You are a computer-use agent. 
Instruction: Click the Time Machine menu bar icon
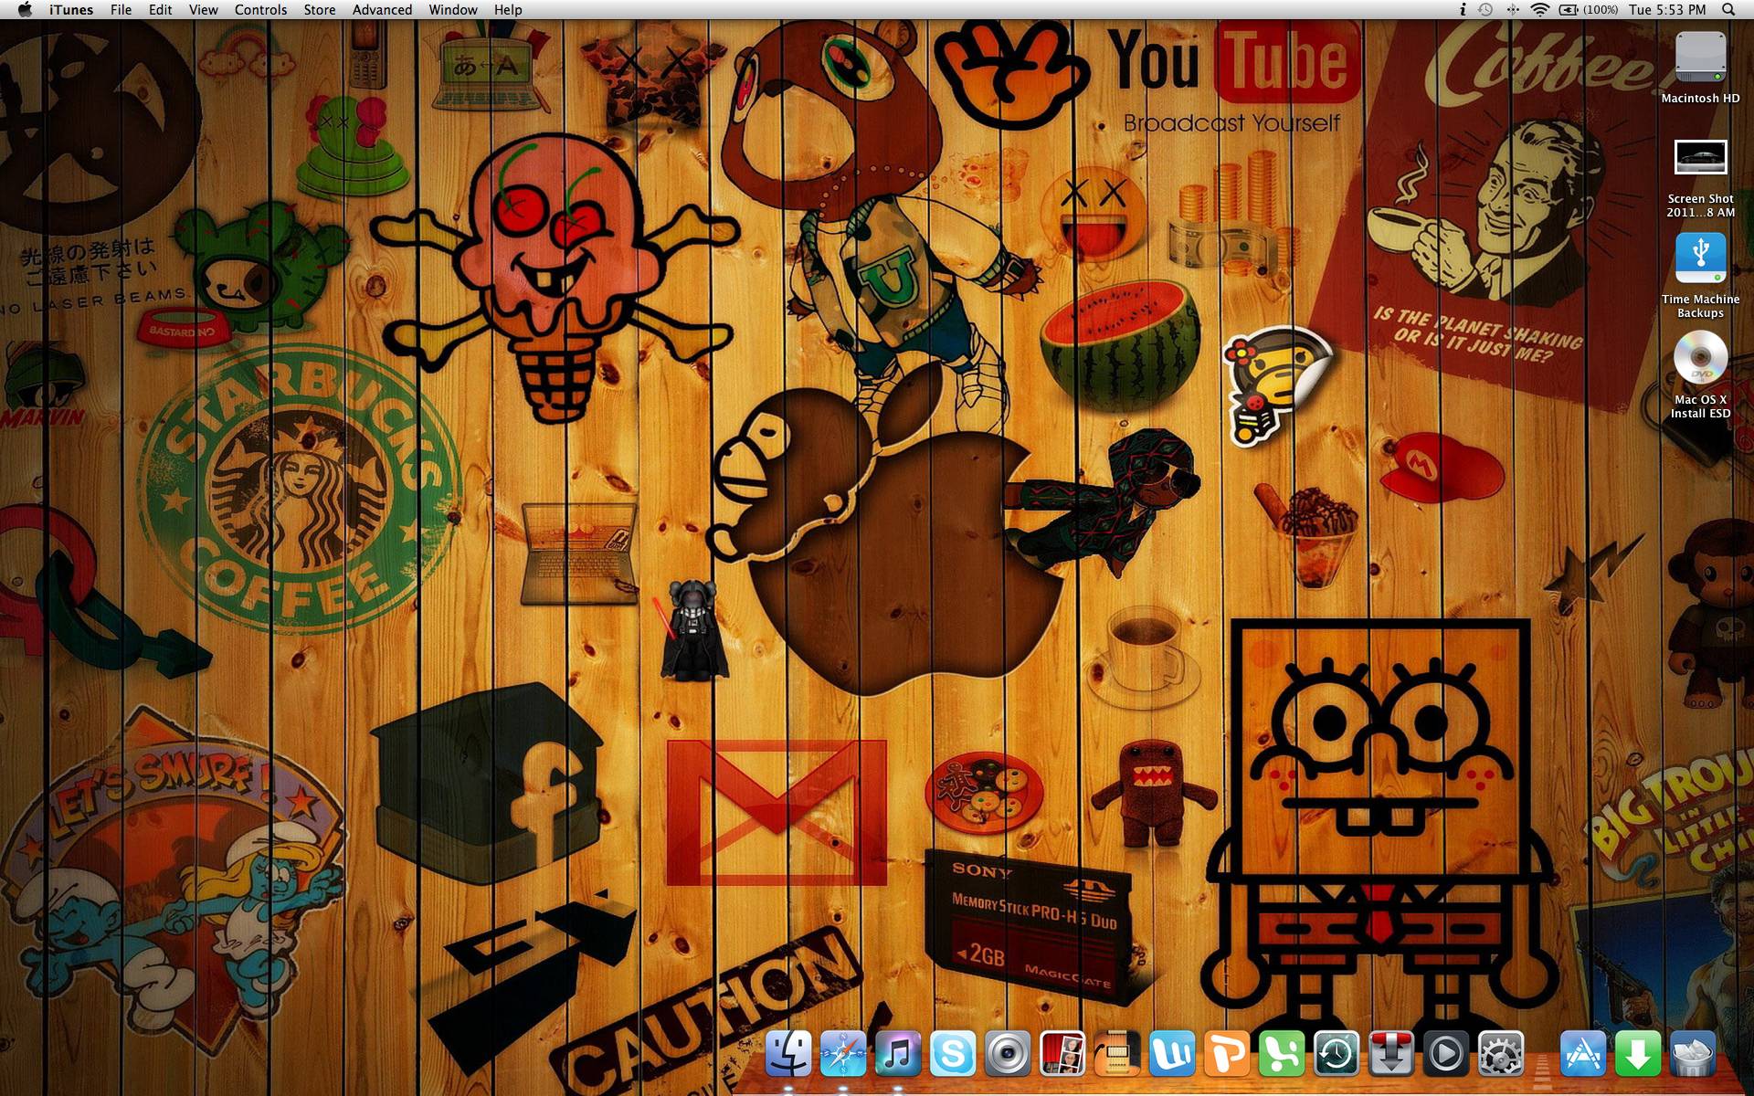[1485, 10]
